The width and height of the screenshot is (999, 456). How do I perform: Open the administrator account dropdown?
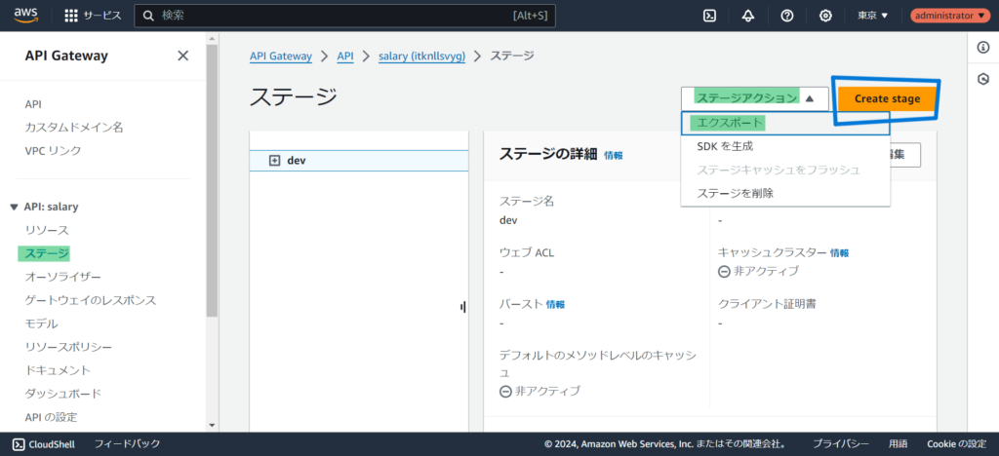coord(949,16)
